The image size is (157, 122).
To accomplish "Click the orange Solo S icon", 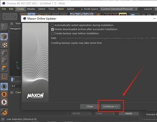I will click(x=4, y=94).
